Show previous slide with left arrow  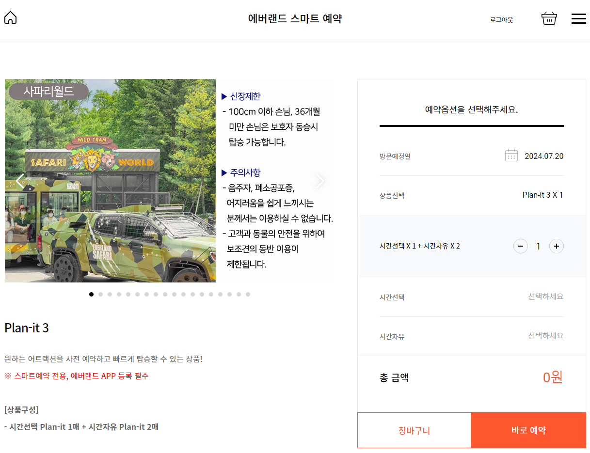pyautogui.click(x=20, y=181)
